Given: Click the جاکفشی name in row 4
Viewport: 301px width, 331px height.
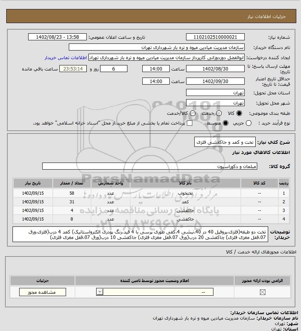Looking at the screenshot, I should [x=185, y=219].
